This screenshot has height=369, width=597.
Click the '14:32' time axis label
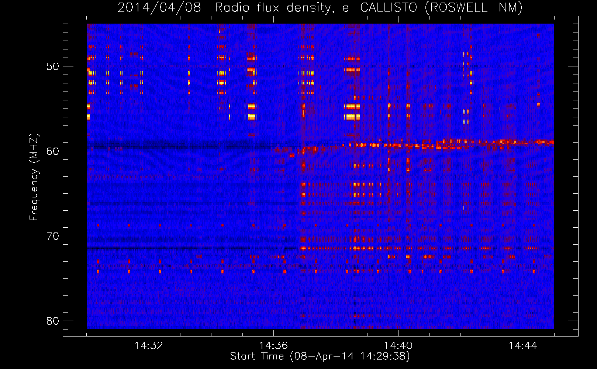pyautogui.click(x=149, y=345)
